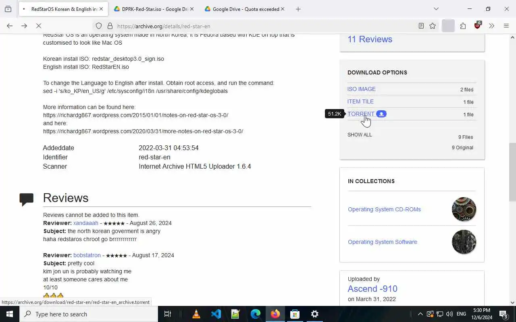Toggle Reader View for this page

[421, 26]
